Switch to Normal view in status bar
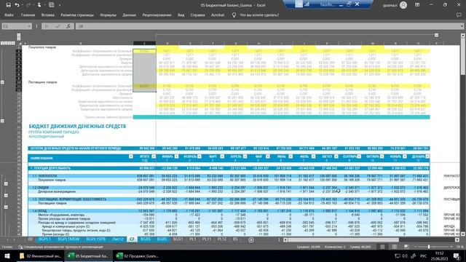 tap(382, 247)
